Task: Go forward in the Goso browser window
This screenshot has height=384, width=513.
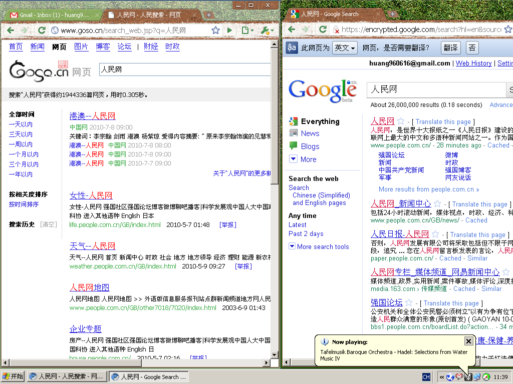Action: (x=25, y=30)
